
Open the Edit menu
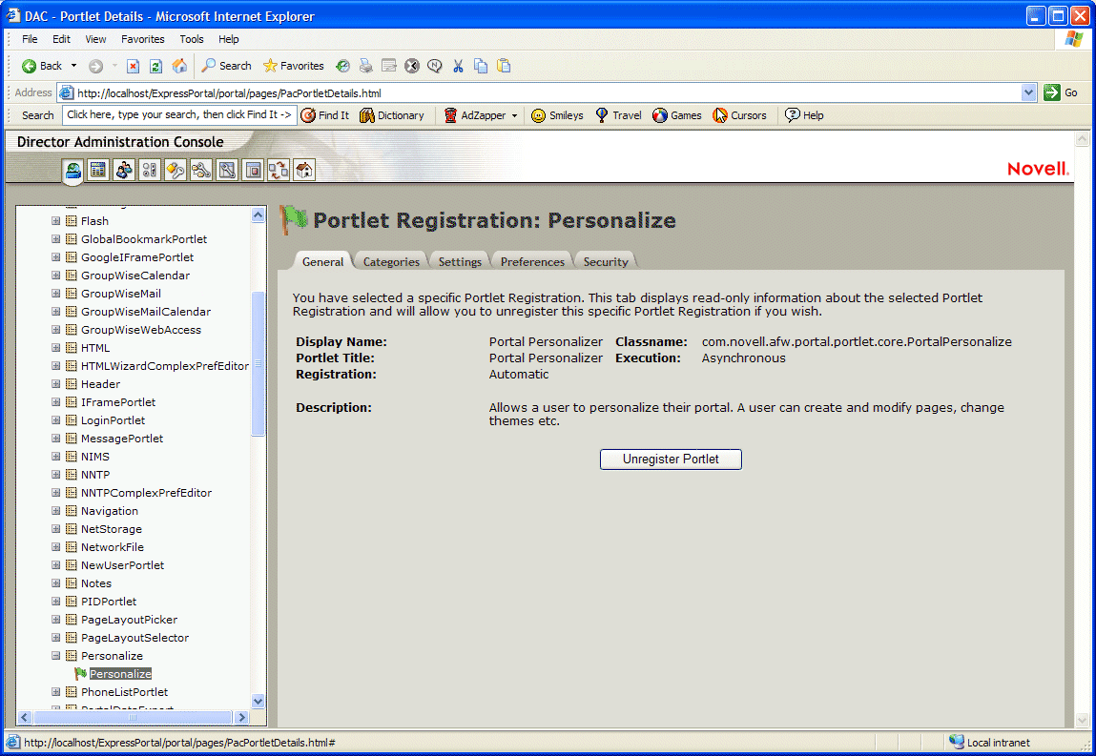(61, 39)
